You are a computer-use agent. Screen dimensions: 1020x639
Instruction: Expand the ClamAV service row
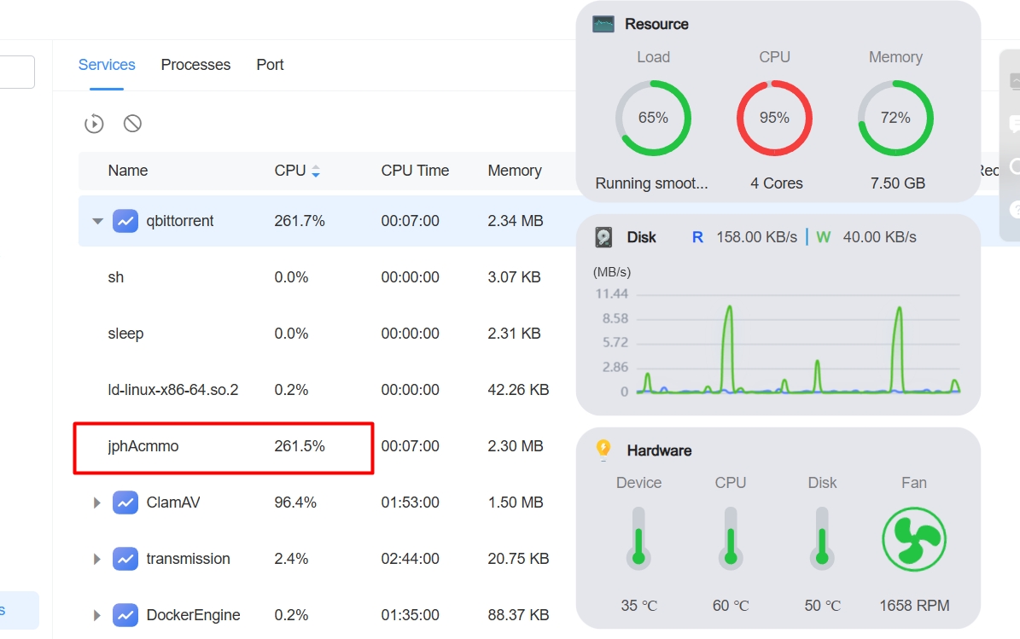click(x=97, y=502)
